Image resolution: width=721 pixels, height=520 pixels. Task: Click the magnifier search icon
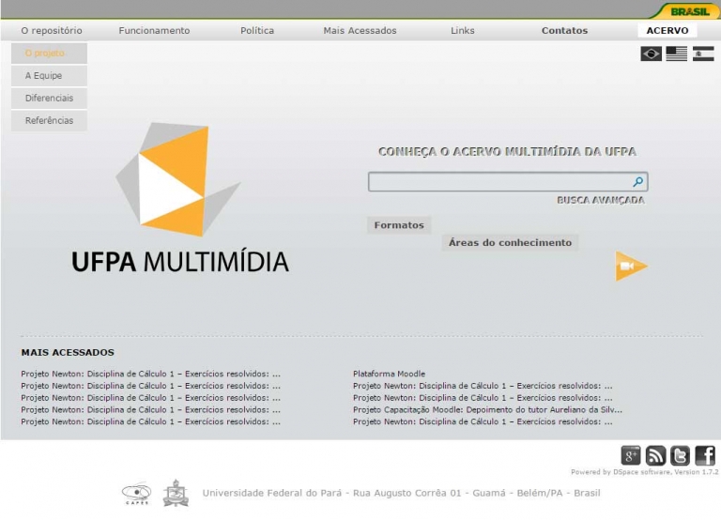coord(637,181)
